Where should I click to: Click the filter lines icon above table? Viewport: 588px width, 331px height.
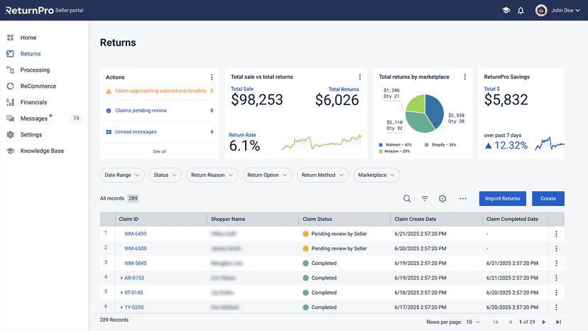click(425, 198)
